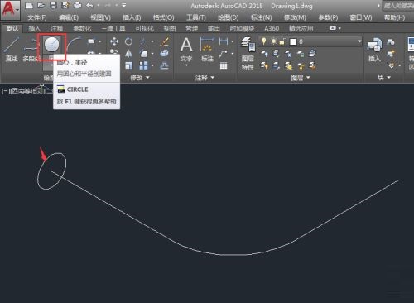Image resolution: width=414 pixels, height=303 pixels.
Task: Click the keyword search input field
Action: click(398, 6)
